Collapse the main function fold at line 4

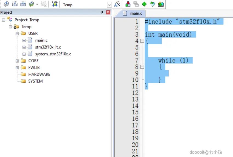coord(142,41)
